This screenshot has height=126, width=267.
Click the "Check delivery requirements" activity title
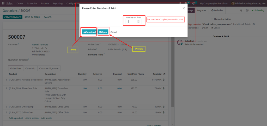[x=217, y=24]
